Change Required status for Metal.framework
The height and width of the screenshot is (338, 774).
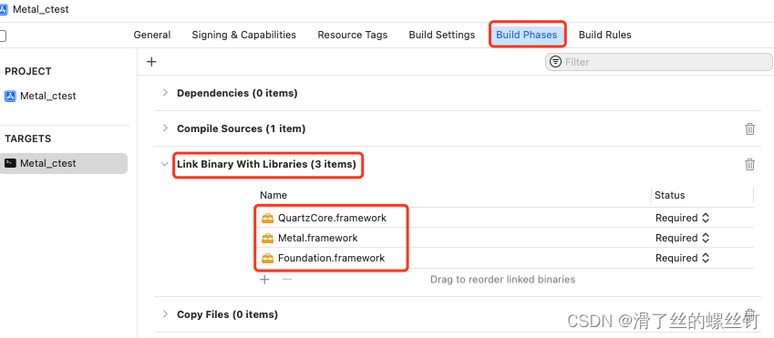[x=682, y=239]
